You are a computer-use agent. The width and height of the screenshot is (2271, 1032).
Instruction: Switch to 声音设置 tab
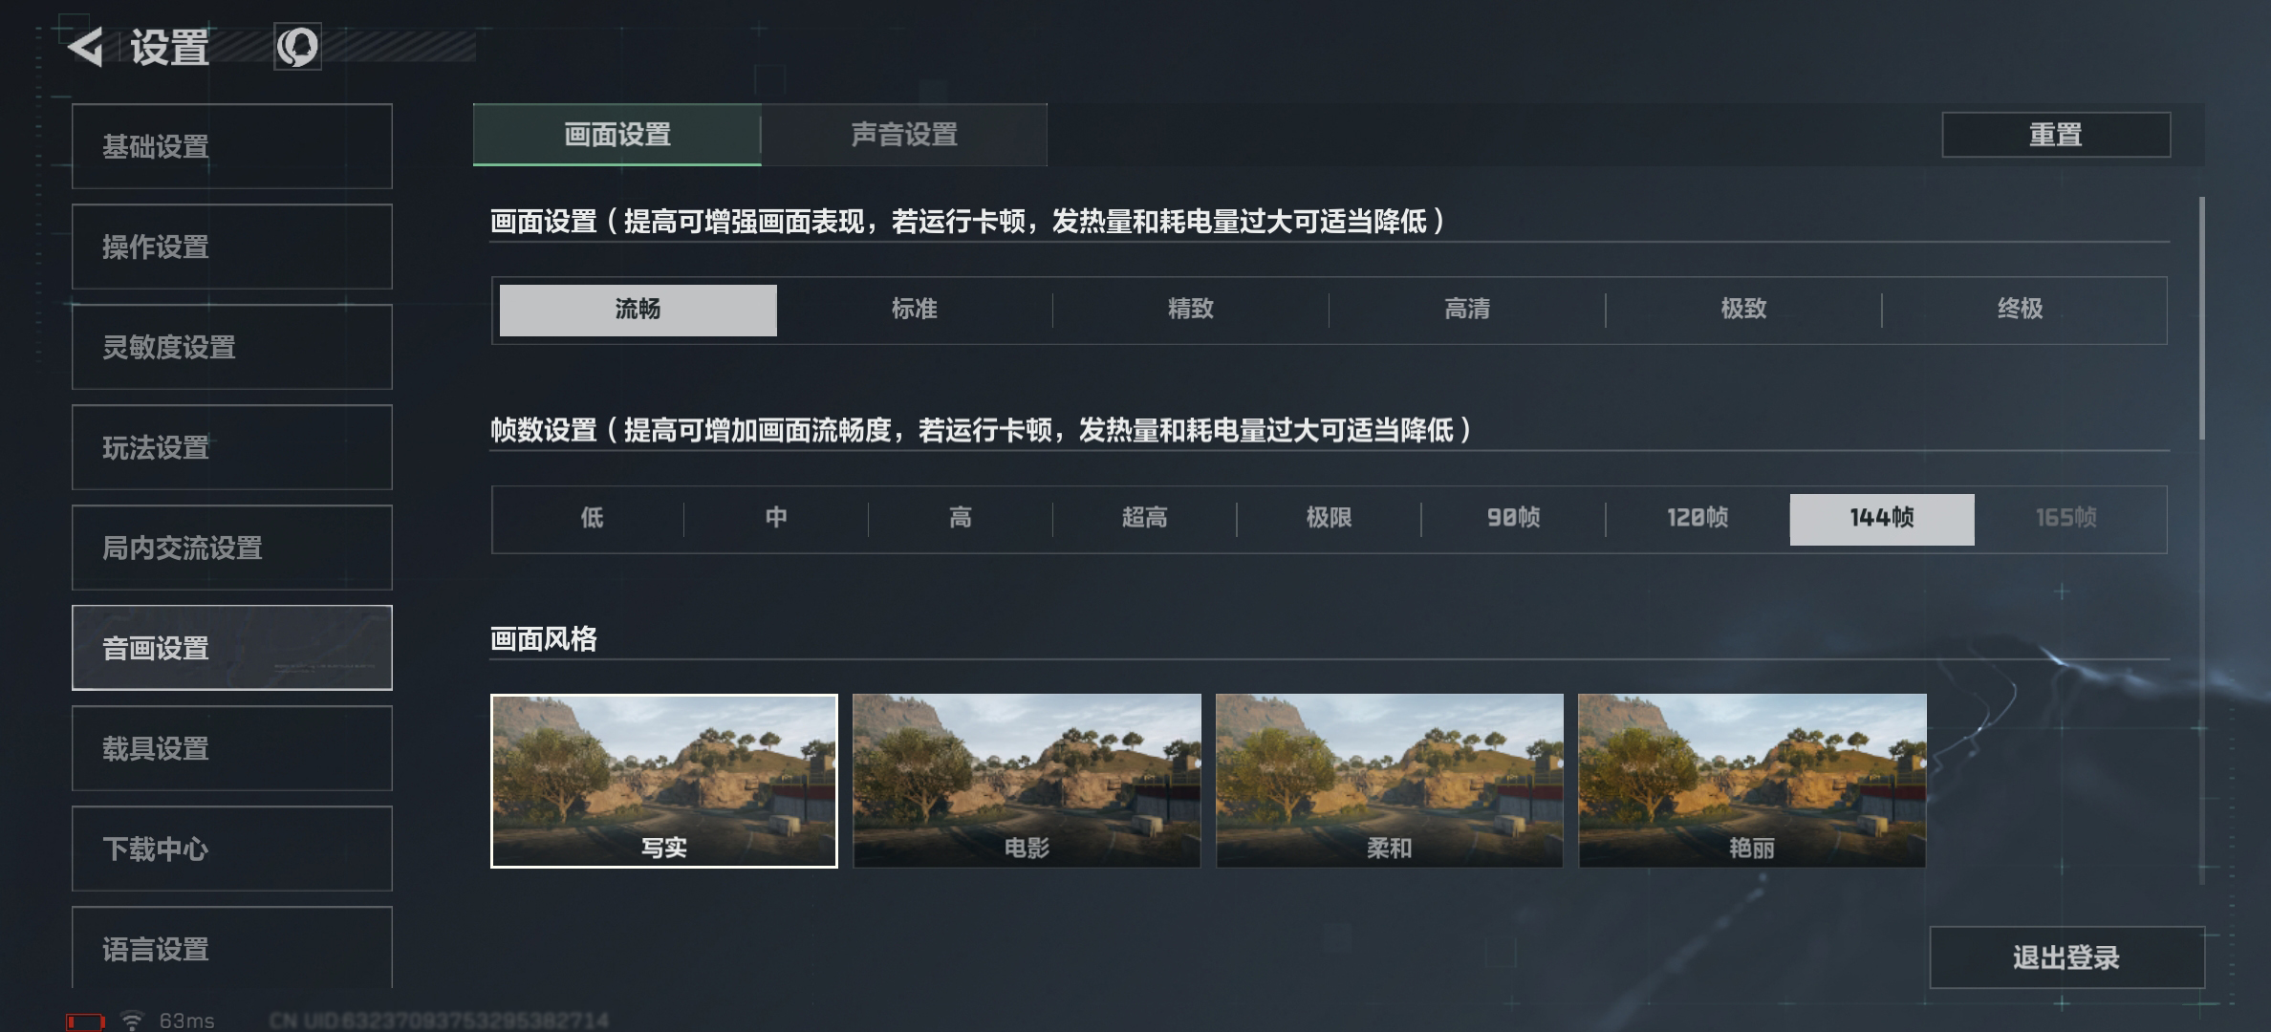click(904, 135)
